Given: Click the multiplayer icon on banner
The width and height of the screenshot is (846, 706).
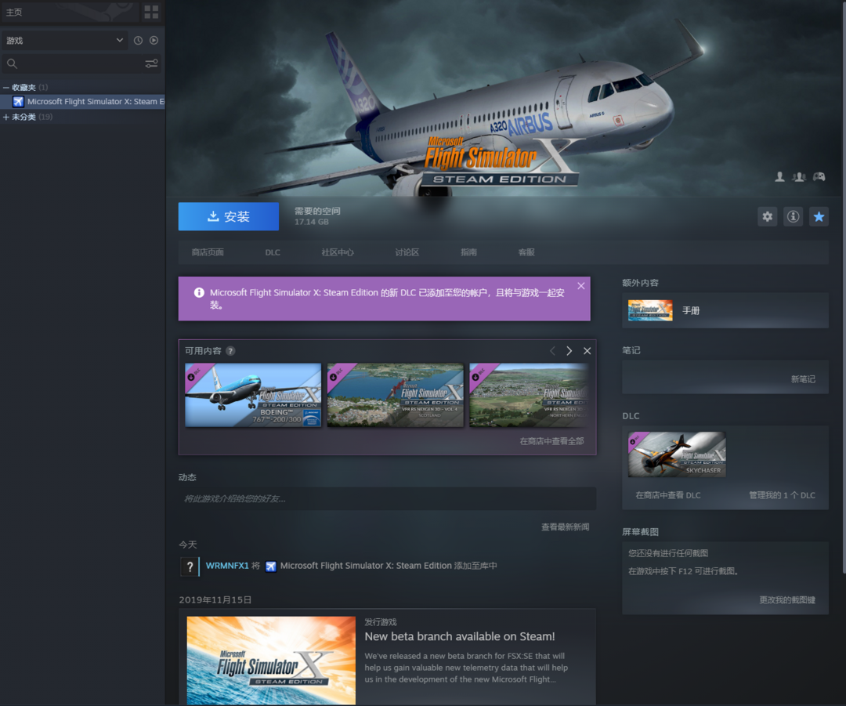Looking at the screenshot, I should [x=799, y=176].
